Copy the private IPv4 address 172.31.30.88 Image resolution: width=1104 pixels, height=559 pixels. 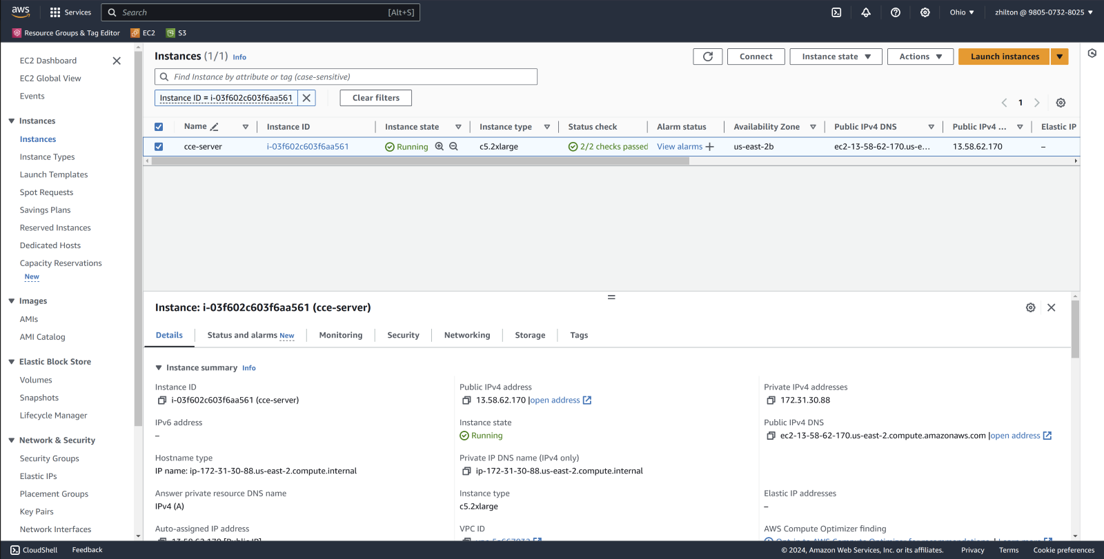pos(771,400)
